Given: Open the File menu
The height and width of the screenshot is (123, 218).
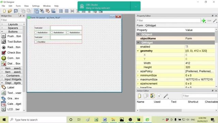Looking at the screenshot, I should point(3,6).
